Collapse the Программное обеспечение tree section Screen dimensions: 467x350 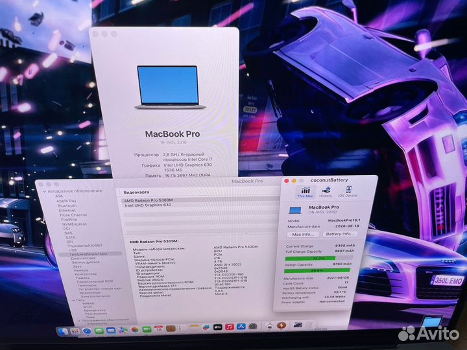pyautogui.click(x=79, y=320)
